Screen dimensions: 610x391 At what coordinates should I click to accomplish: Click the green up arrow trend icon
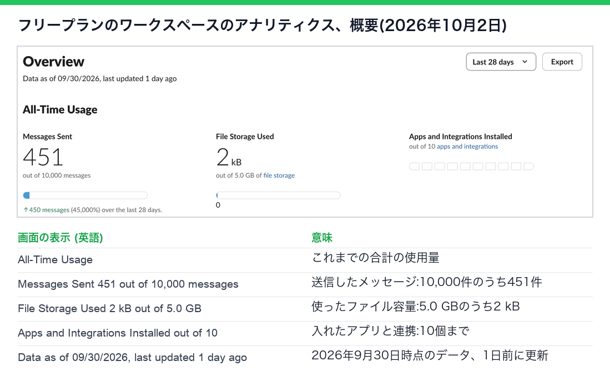pyautogui.click(x=26, y=210)
